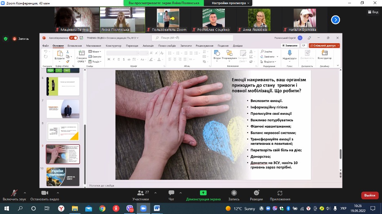Click the Вид view button in Zoom

pos(373,12)
